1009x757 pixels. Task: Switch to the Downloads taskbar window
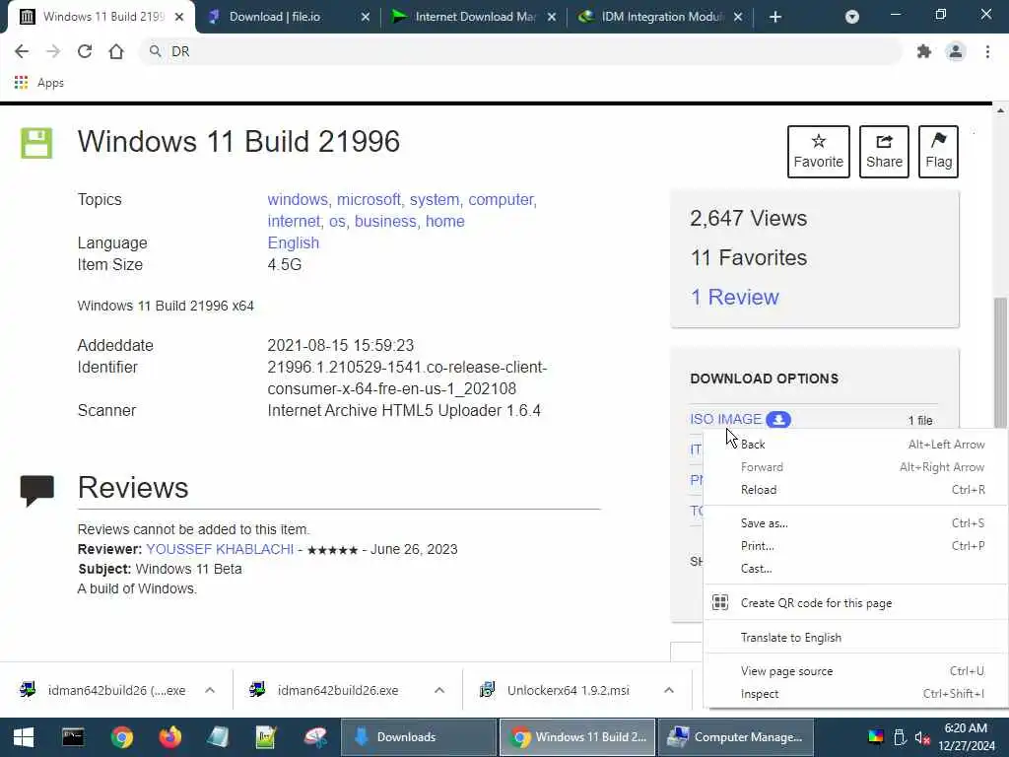[x=418, y=737]
